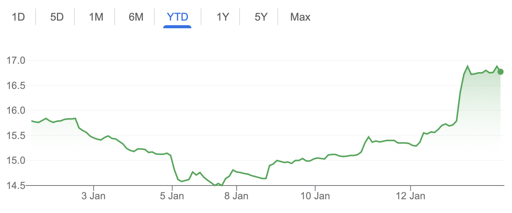This screenshot has width=512, height=213.
Task: Show the 1M price history
Action: click(x=96, y=17)
